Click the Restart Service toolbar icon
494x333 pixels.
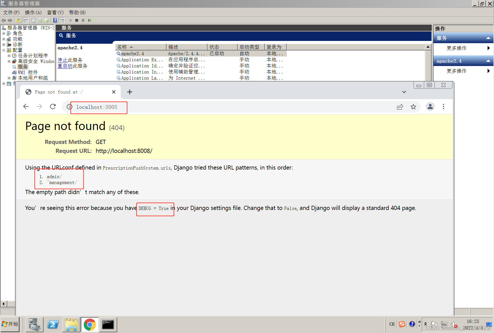[x=90, y=20]
